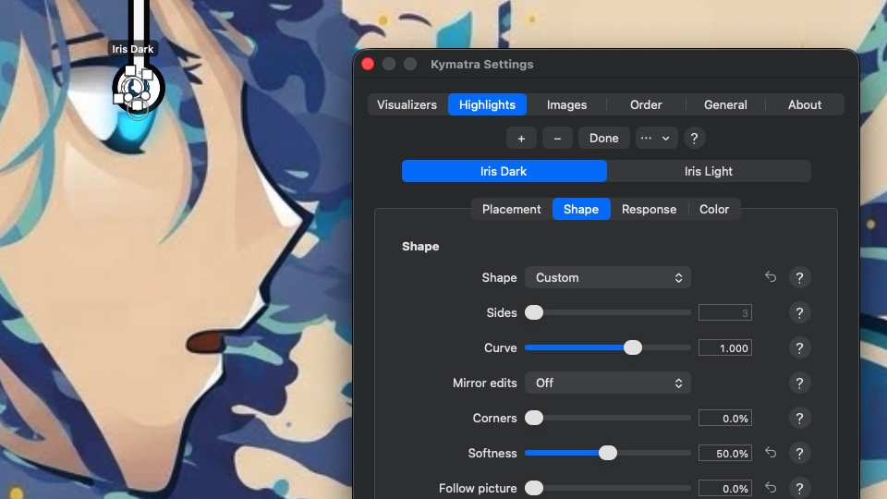This screenshot has height=499, width=887.
Task: Open help for the Sides slider
Action: (x=799, y=313)
